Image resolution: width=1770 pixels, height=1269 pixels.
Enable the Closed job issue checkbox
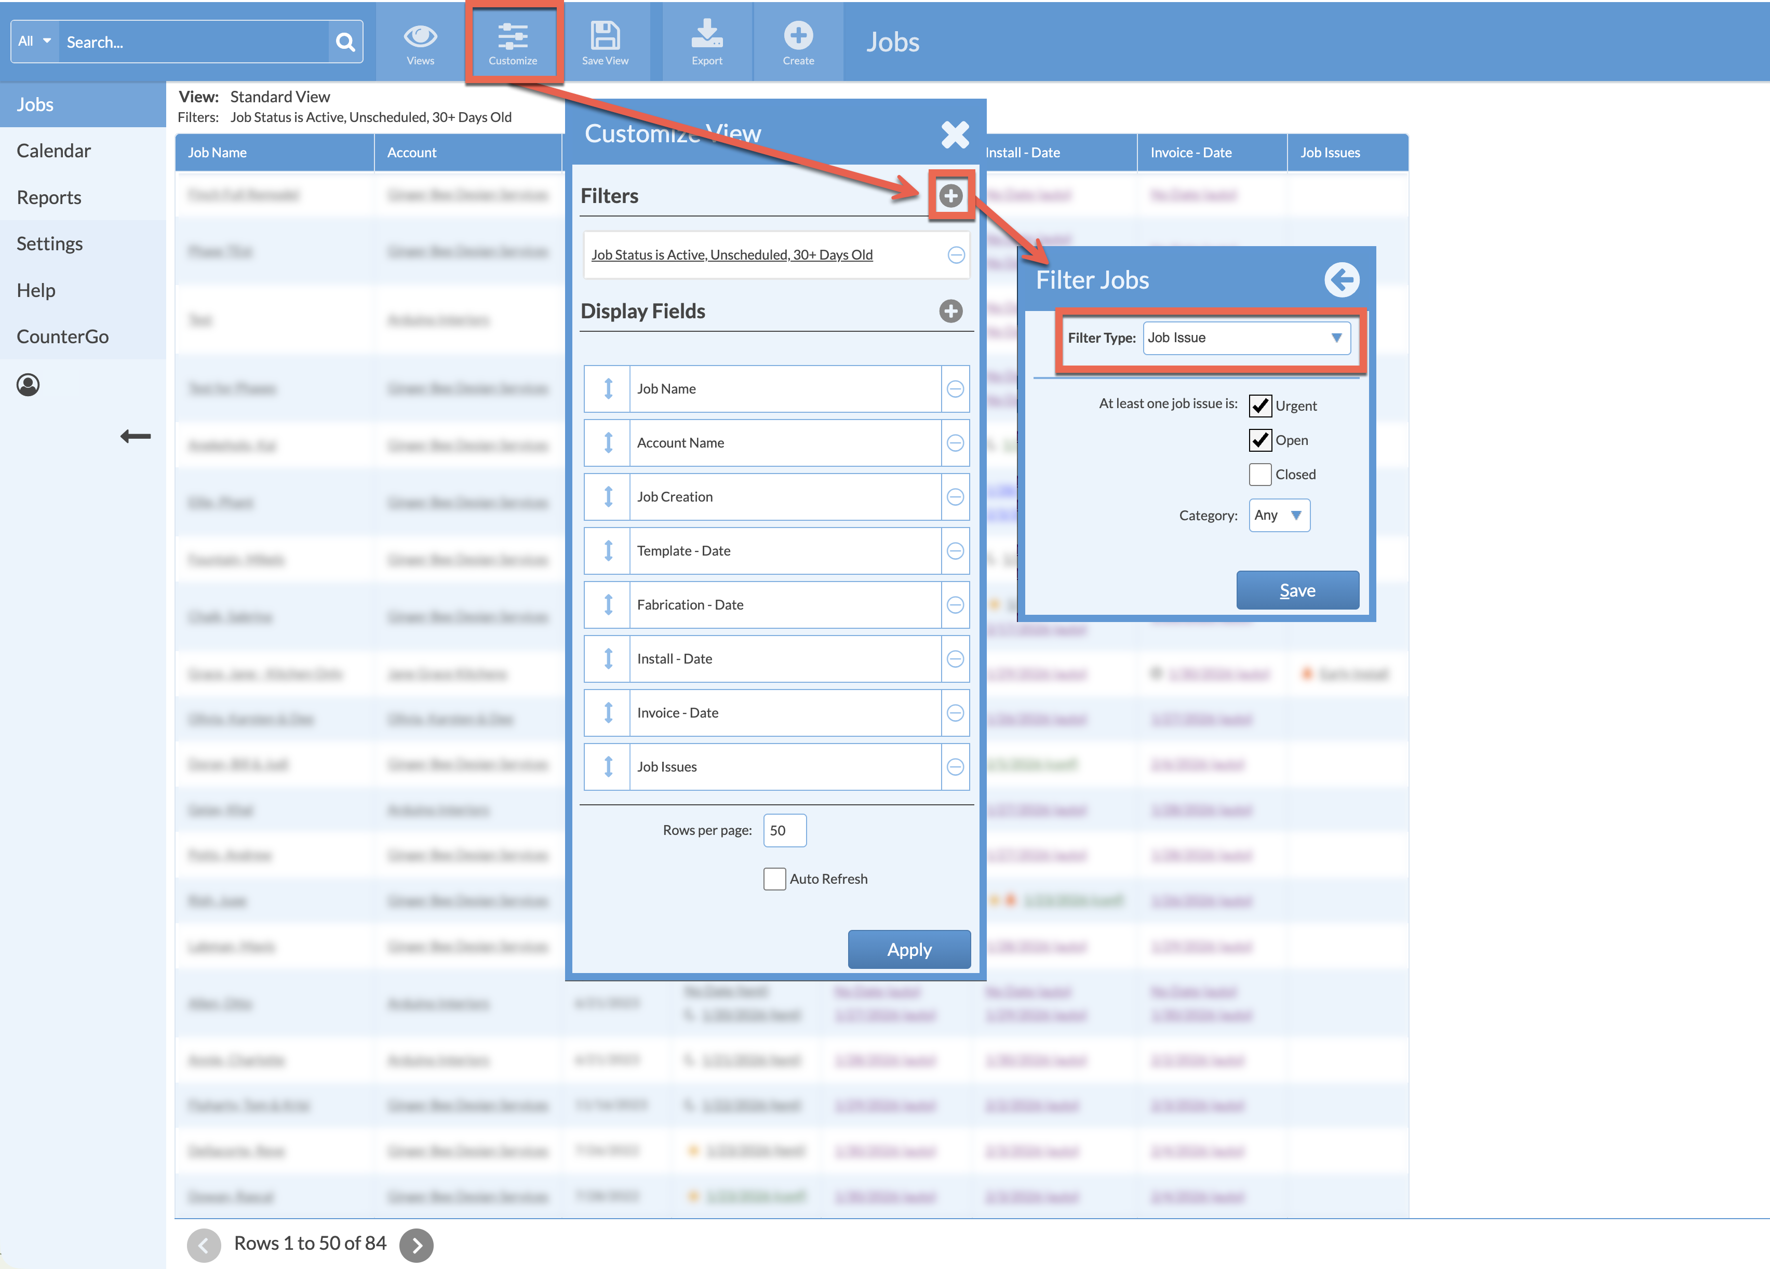point(1259,475)
